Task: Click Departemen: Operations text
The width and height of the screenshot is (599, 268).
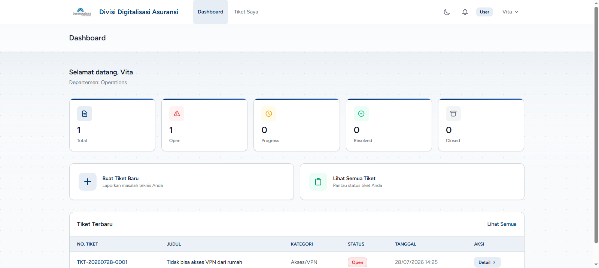Action: pos(98,83)
